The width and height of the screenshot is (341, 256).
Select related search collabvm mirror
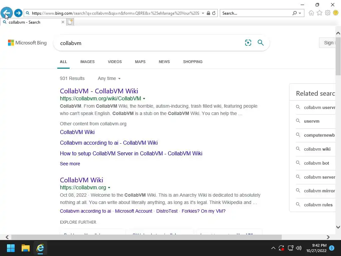coord(319,191)
